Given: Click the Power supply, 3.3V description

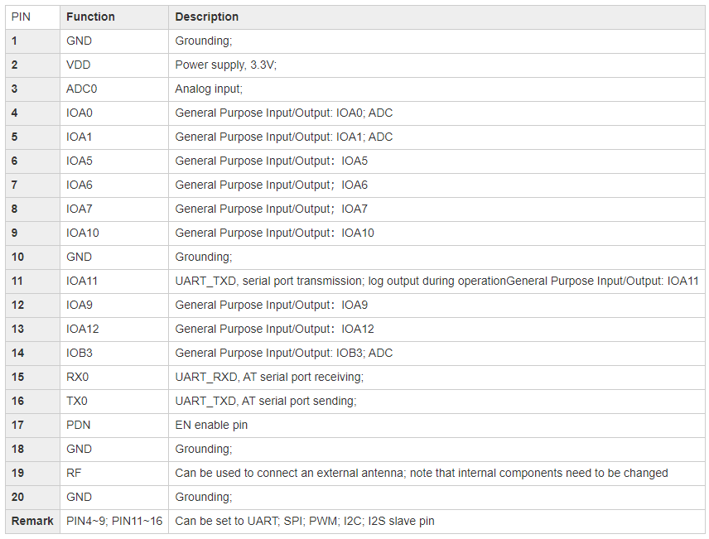Looking at the screenshot, I should [x=225, y=65].
